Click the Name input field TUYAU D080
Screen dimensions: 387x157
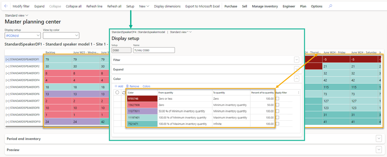tap(154, 50)
